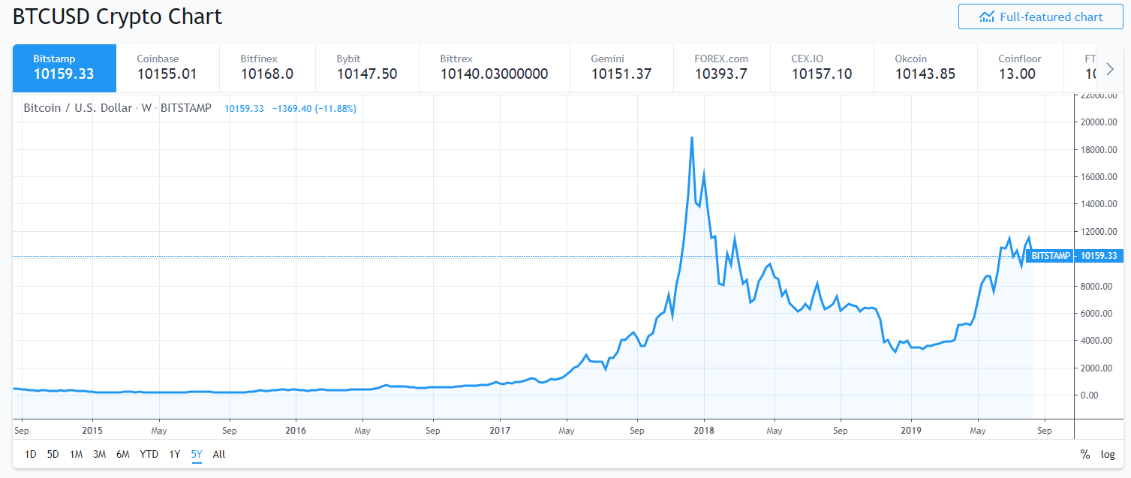Click the 2015 label on time axis
1131x478 pixels.
coord(92,431)
